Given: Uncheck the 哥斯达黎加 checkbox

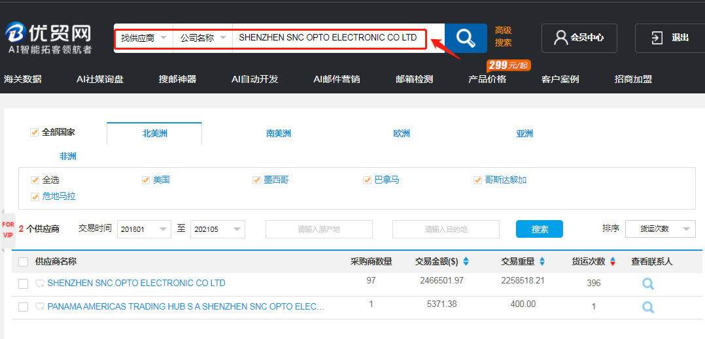Looking at the screenshot, I should [x=477, y=180].
